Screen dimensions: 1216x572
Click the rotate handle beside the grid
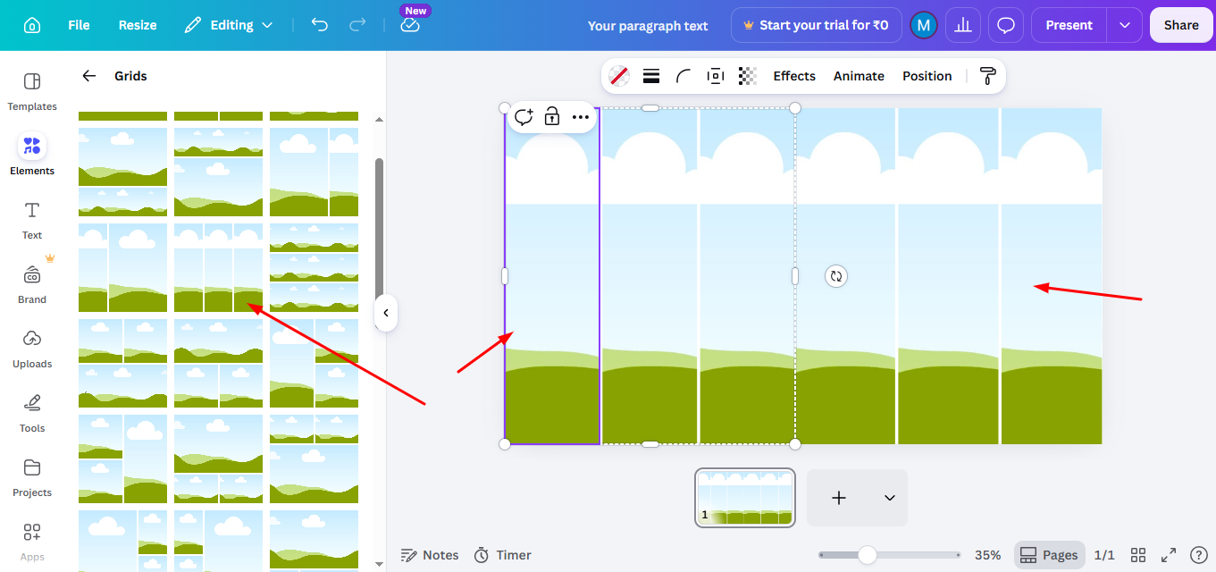836,276
